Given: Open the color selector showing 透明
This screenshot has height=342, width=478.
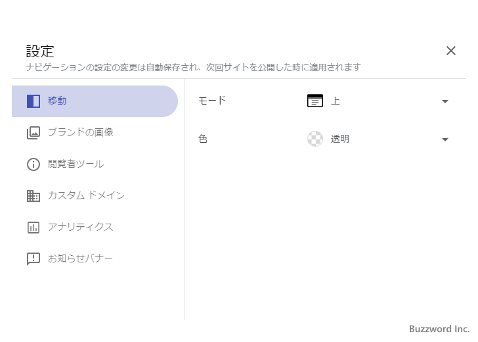Looking at the screenshot, I should click(x=378, y=139).
